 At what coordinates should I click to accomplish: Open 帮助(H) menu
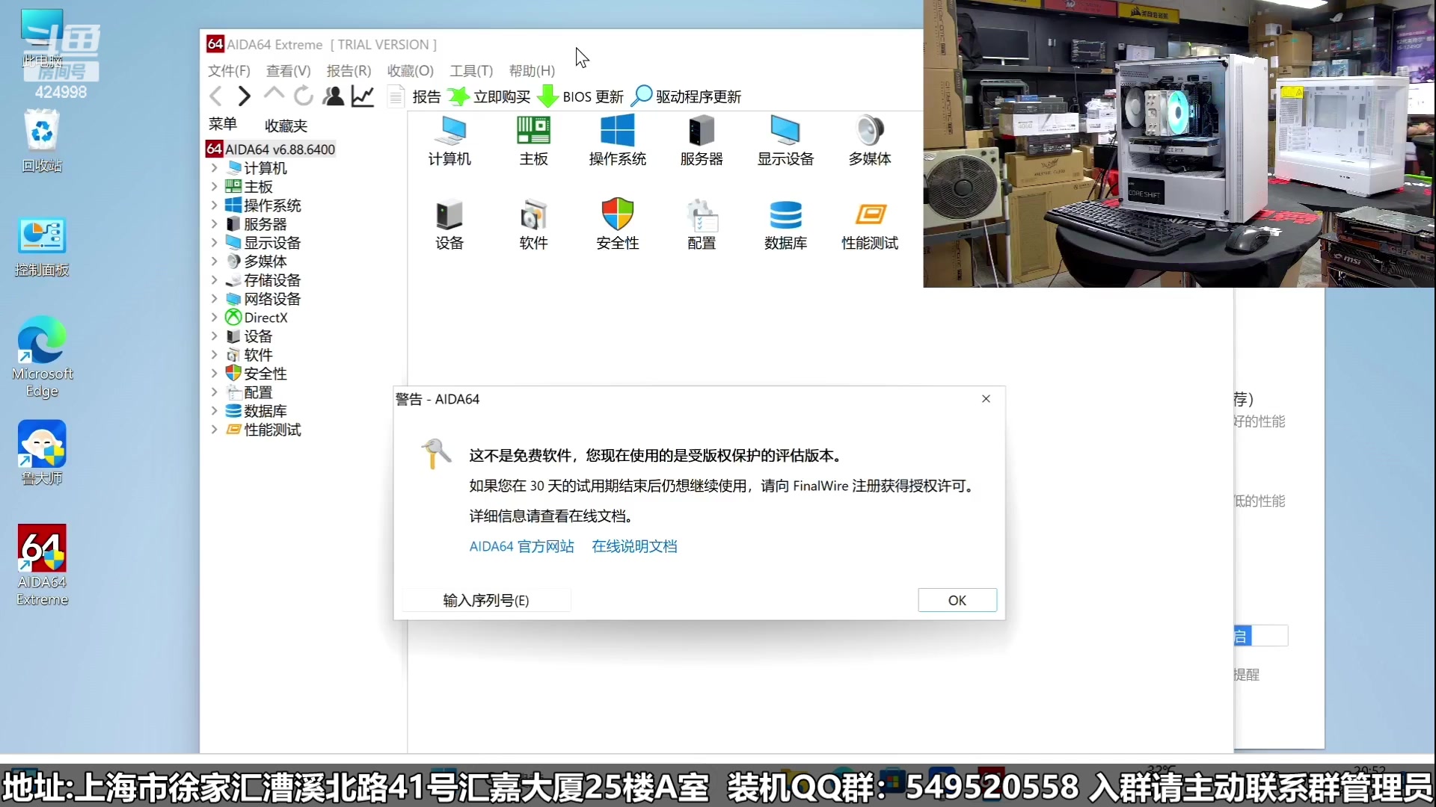click(x=532, y=70)
